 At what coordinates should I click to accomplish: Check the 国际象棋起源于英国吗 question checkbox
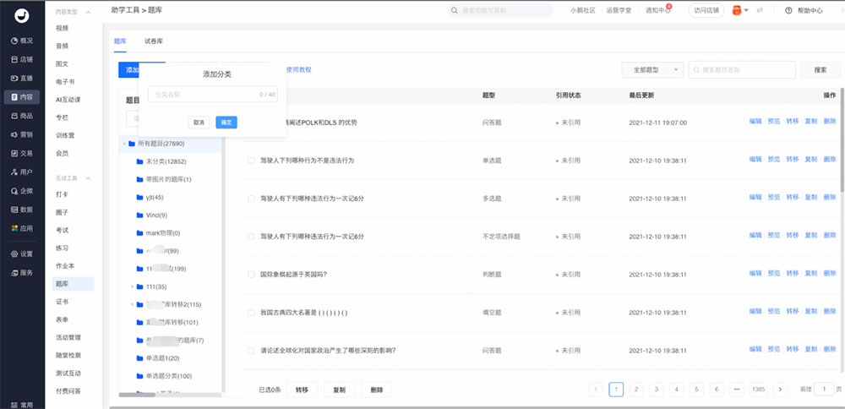click(x=251, y=275)
